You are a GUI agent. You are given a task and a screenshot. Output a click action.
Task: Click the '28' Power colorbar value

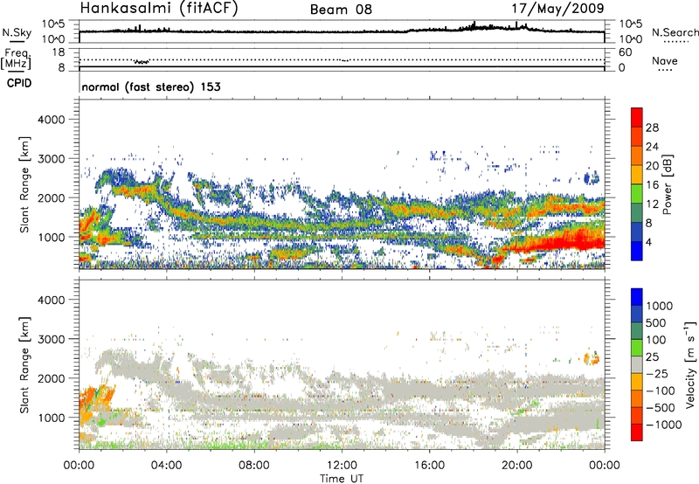[x=652, y=128]
